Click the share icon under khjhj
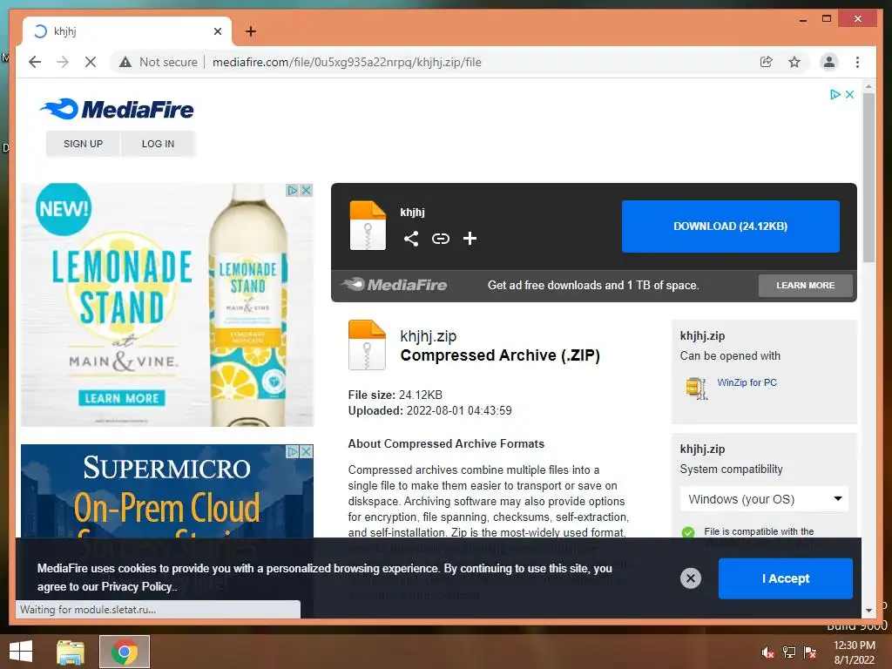 click(411, 239)
